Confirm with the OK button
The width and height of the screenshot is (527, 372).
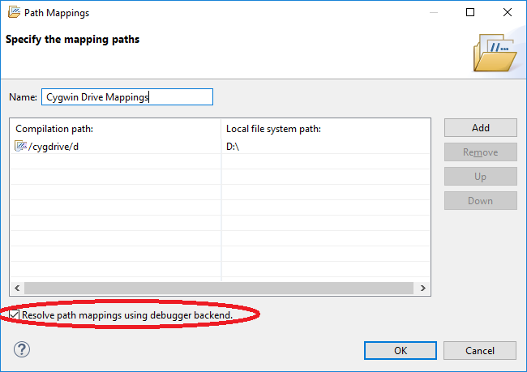click(x=401, y=350)
